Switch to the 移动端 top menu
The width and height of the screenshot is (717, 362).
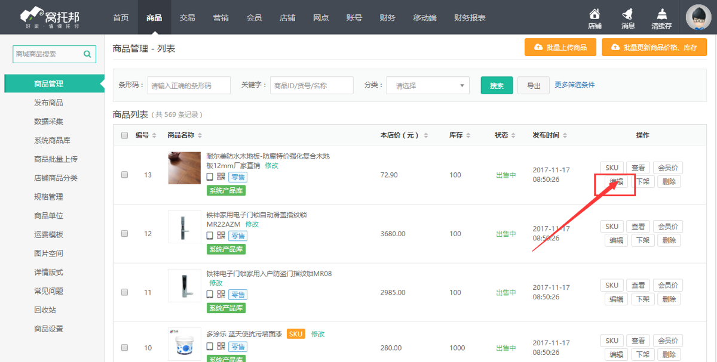[425, 18]
